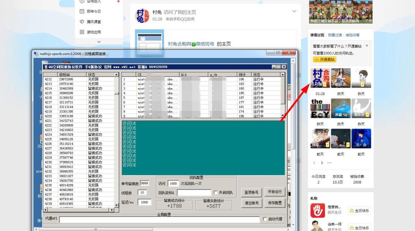This screenshot has width=415, height=231.
Task: Dismiss the 开通黄钻 tip with its X
Action: tap(367, 46)
